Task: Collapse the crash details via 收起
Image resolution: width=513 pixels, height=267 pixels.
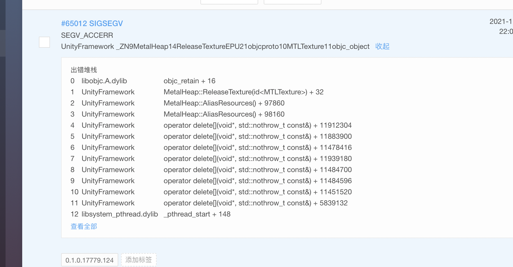Action: [382, 46]
